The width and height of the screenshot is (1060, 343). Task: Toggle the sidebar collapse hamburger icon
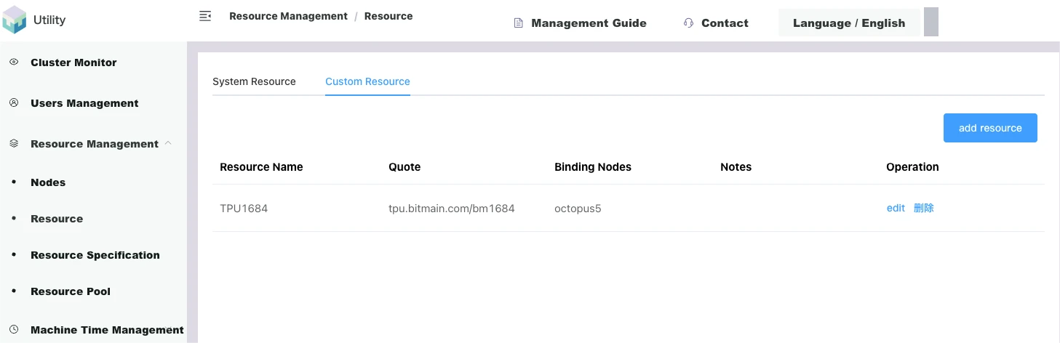tap(205, 16)
